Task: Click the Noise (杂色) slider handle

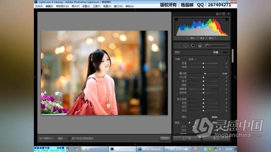Action: click(x=203, y=103)
